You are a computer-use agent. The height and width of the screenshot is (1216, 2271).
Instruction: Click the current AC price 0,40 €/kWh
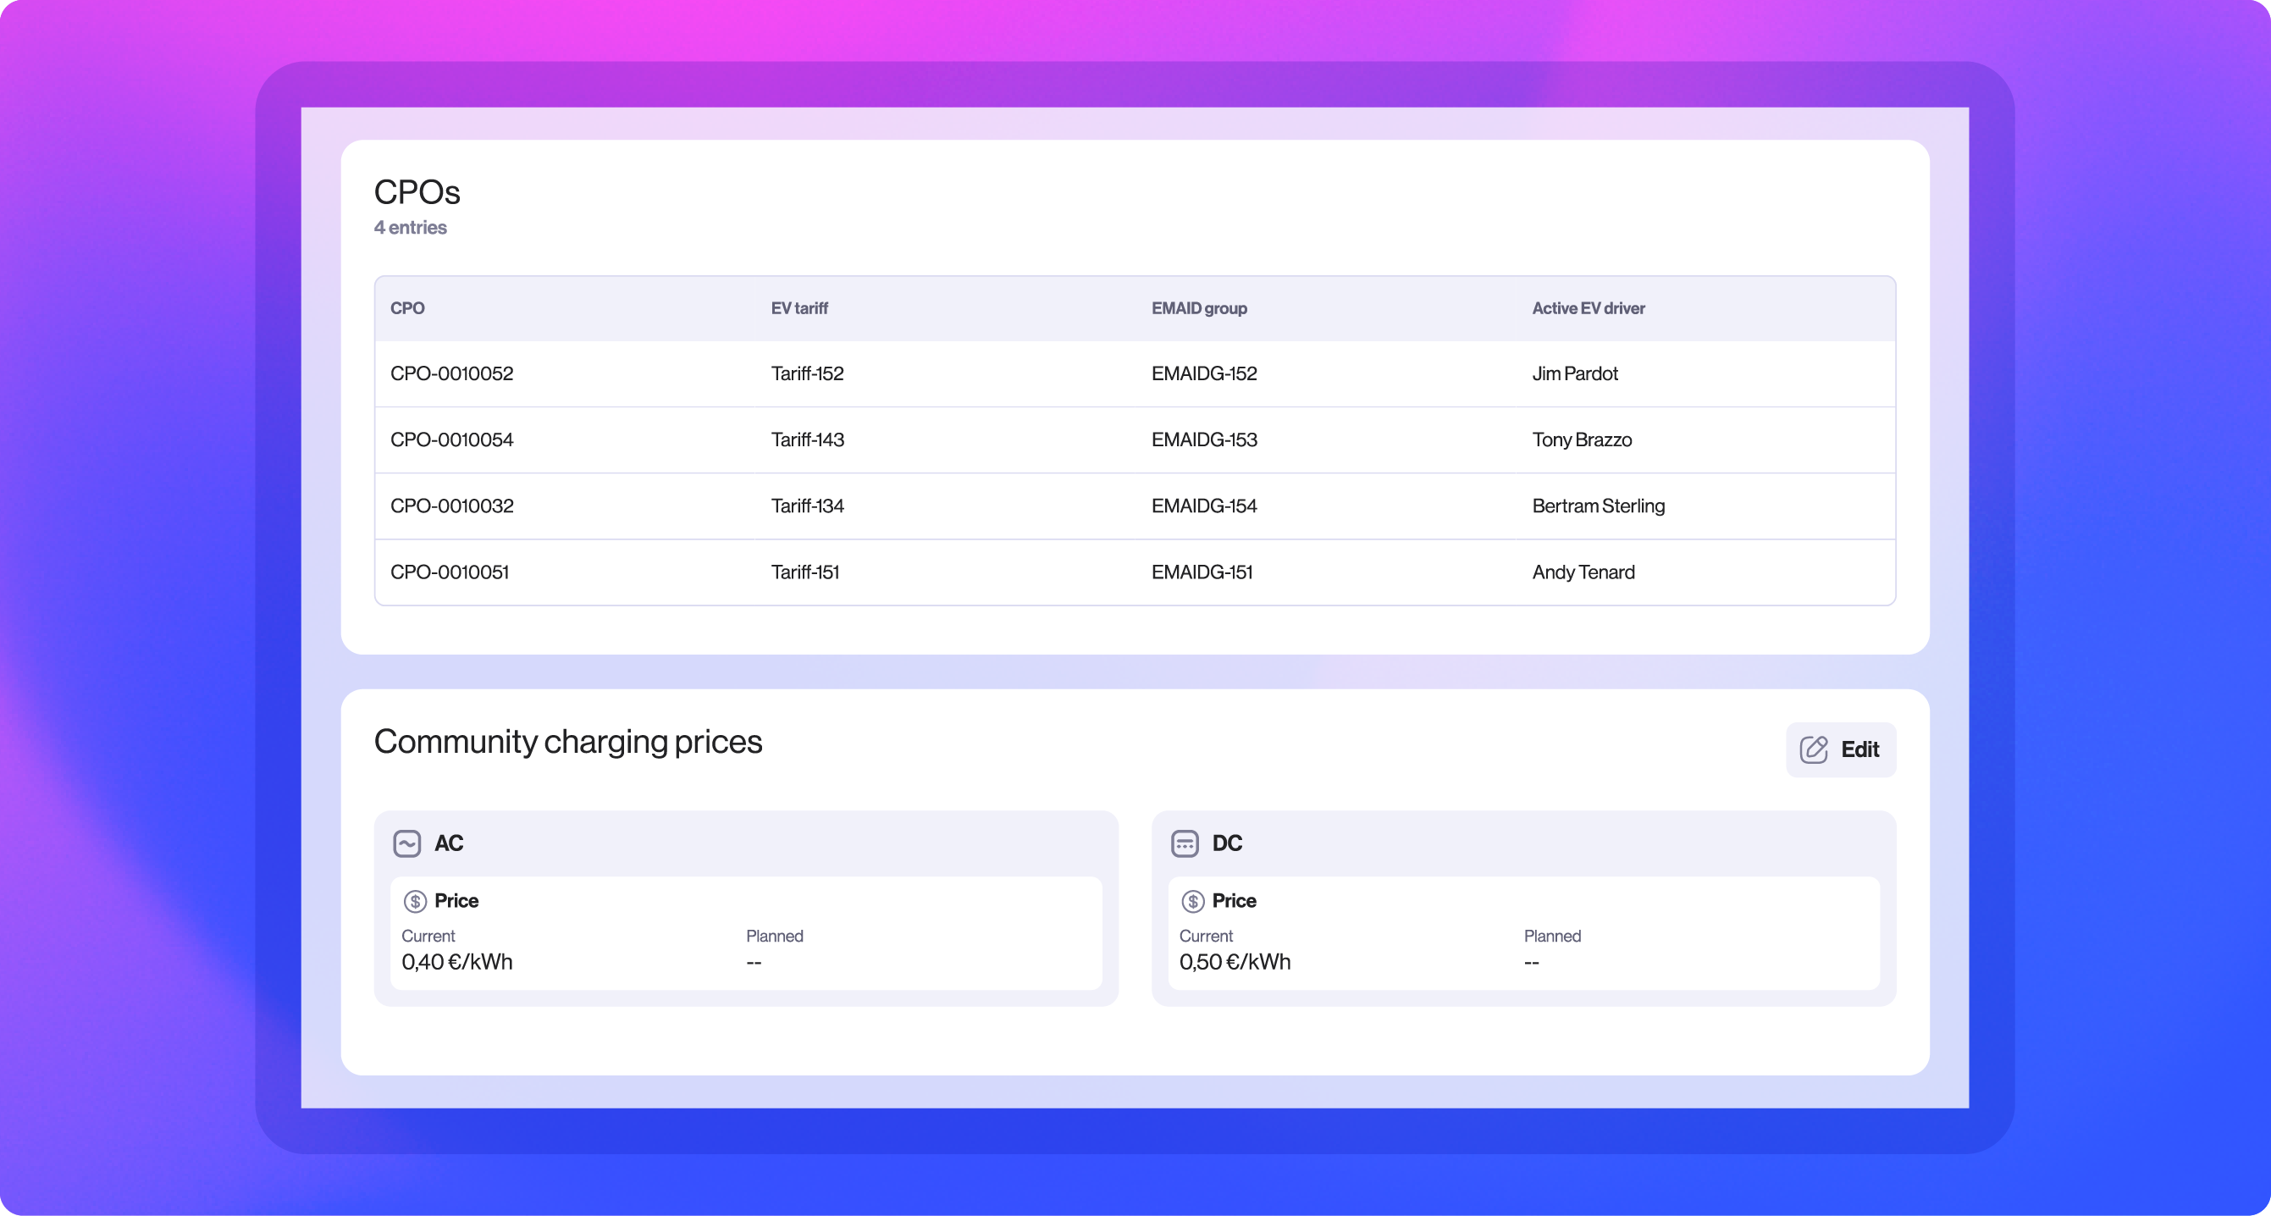tap(456, 962)
